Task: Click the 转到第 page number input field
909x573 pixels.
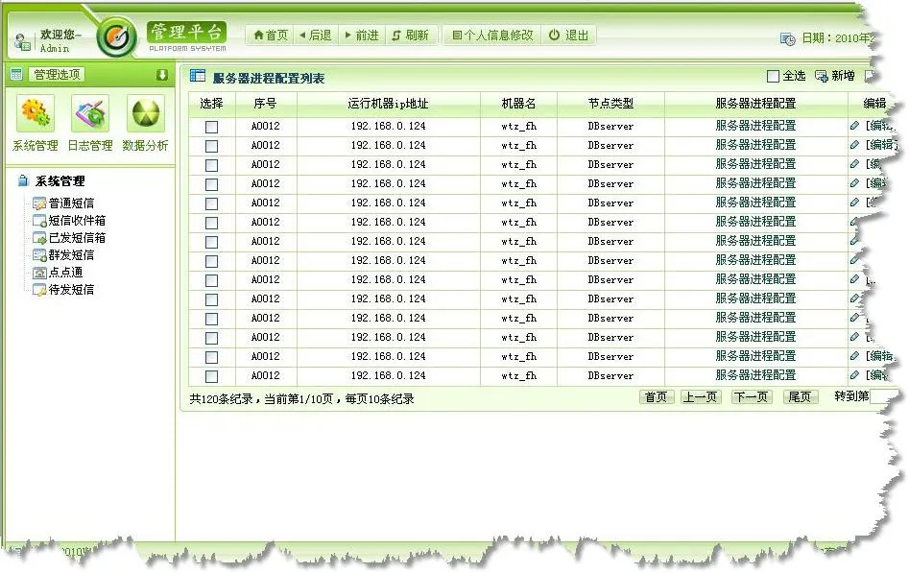Action: 882,397
